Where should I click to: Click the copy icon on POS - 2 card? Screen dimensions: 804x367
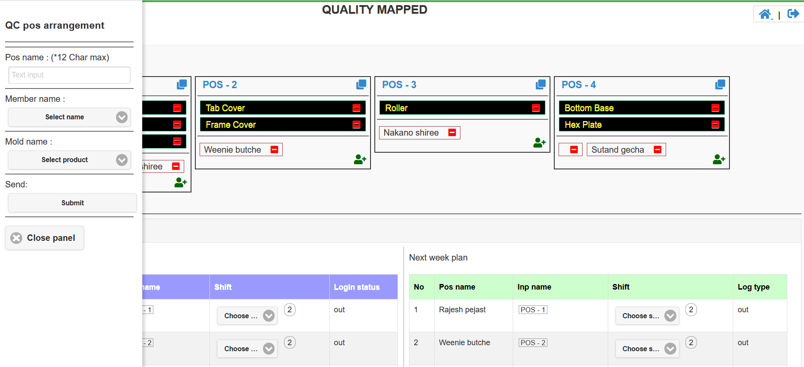coord(361,85)
